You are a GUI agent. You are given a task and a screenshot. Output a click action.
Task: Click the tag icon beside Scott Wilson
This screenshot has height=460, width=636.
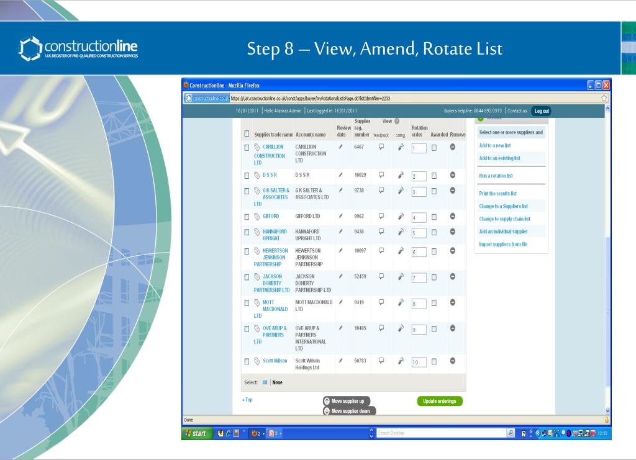257,361
